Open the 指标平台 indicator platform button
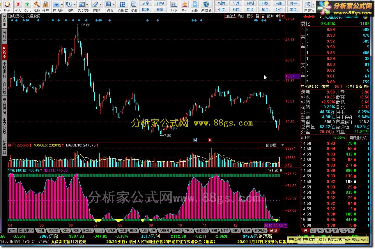 pos(26,230)
